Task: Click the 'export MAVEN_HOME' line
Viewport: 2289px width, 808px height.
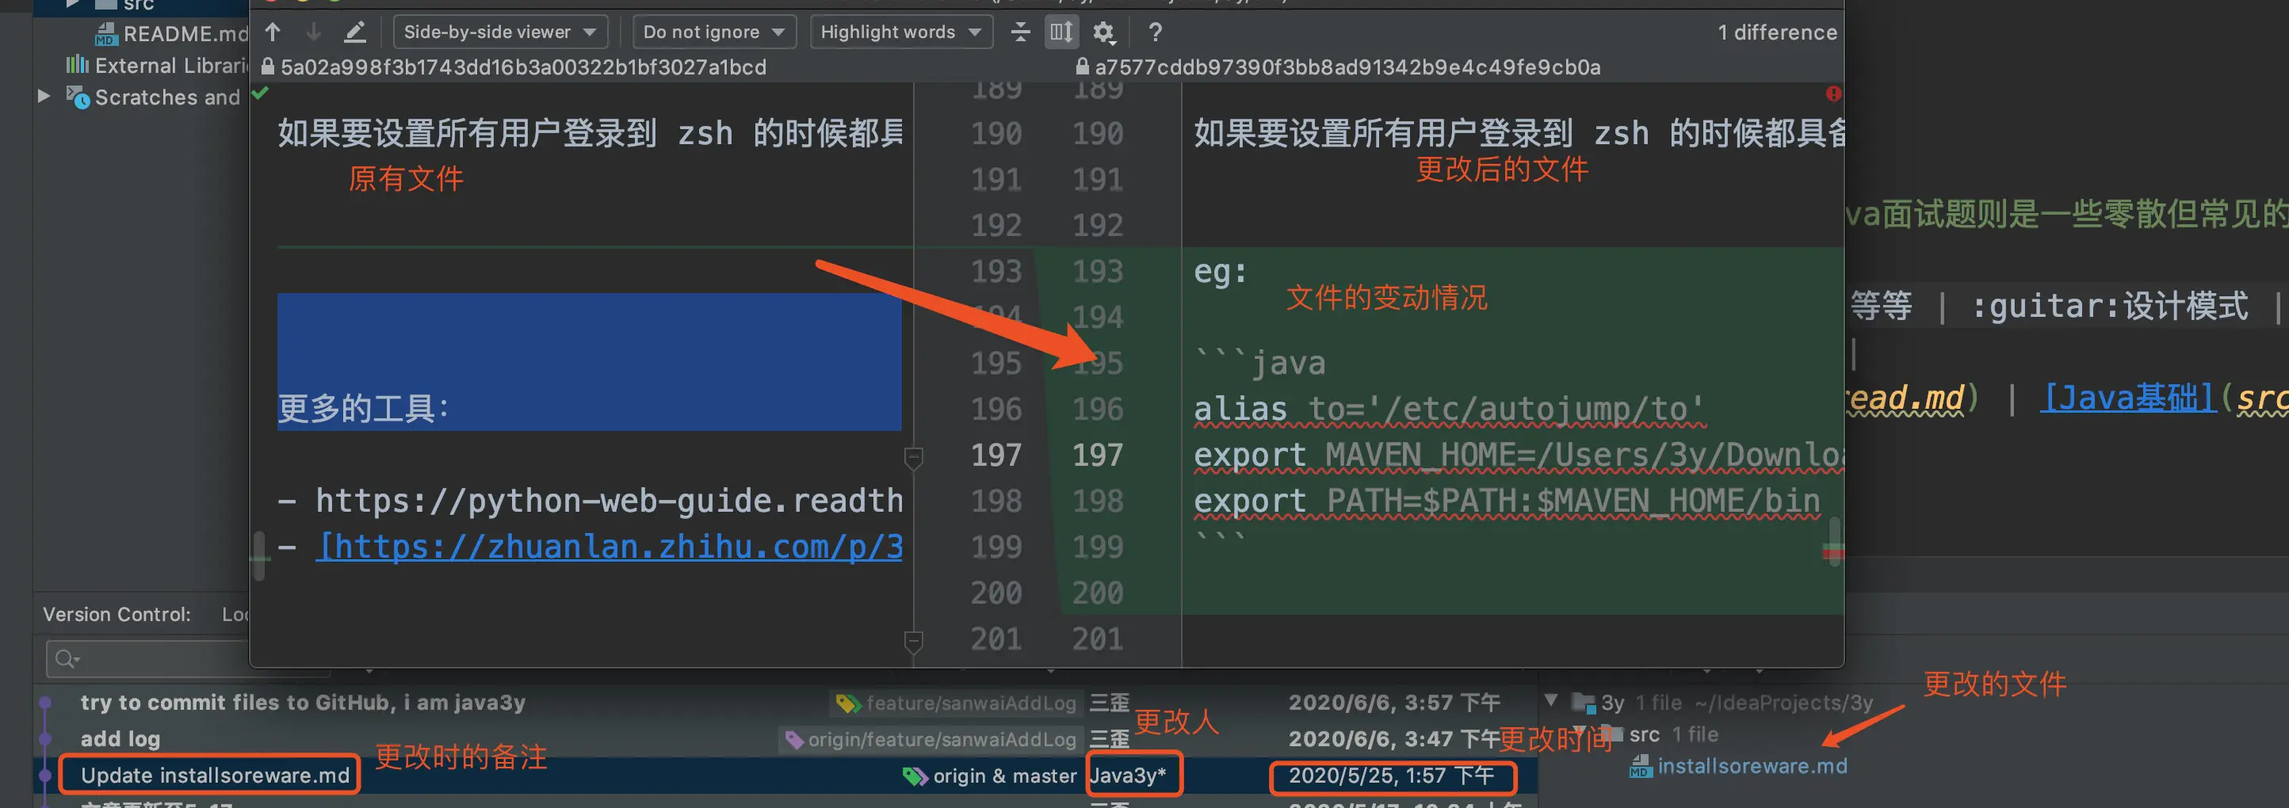Action: pyautogui.click(x=1518, y=455)
